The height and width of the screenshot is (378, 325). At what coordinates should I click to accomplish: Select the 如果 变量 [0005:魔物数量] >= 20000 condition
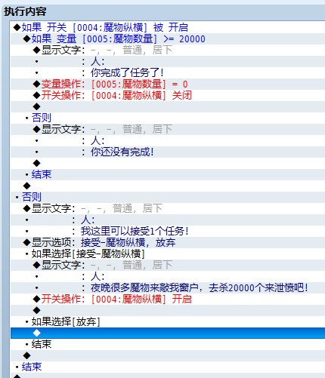click(x=168, y=38)
